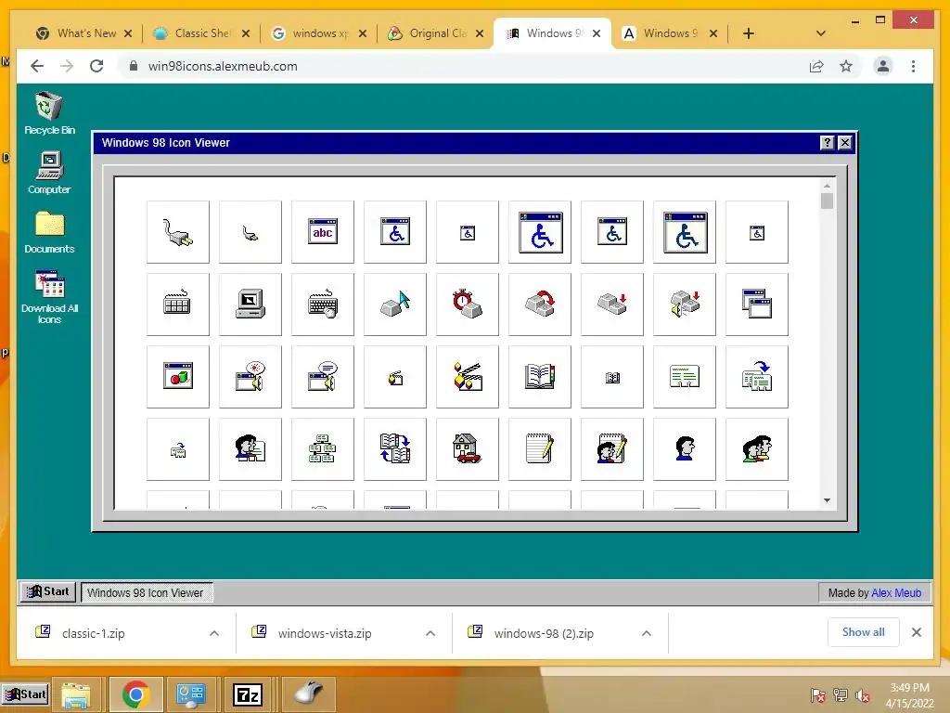Select the green network tree diagram icon
950x713 pixels.
(x=322, y=449)
